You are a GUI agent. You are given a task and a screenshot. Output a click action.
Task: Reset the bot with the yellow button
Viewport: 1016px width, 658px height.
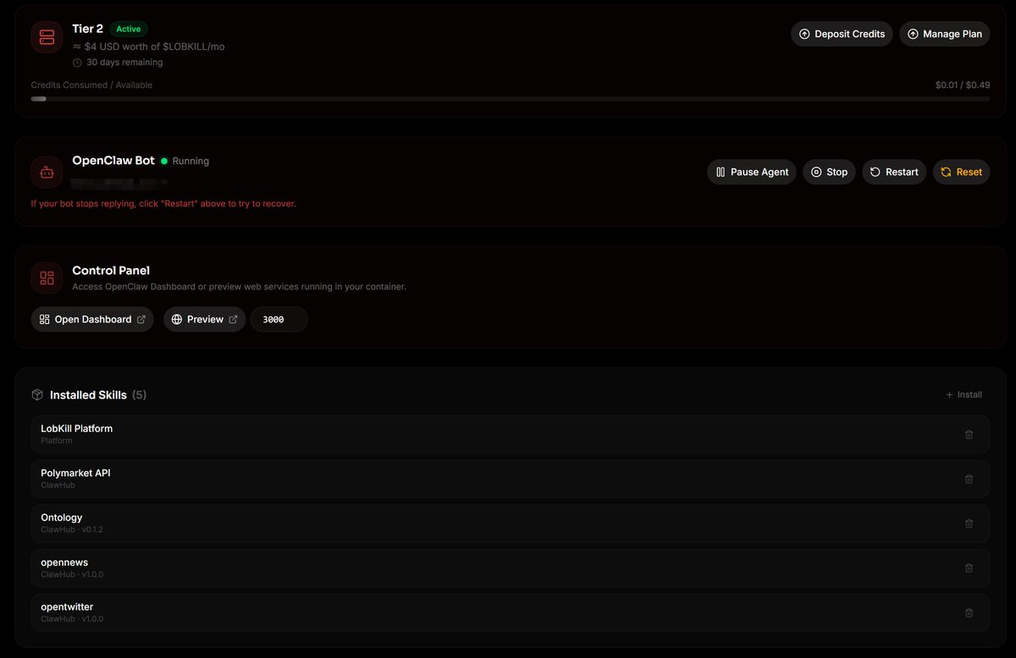tap(961, 172)
